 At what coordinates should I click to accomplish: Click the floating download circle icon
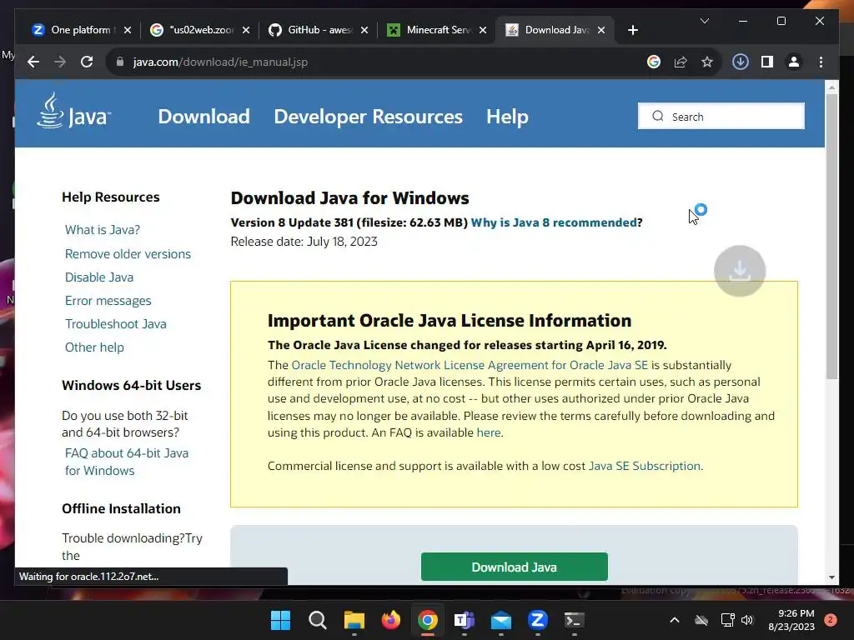click(740, 271)
